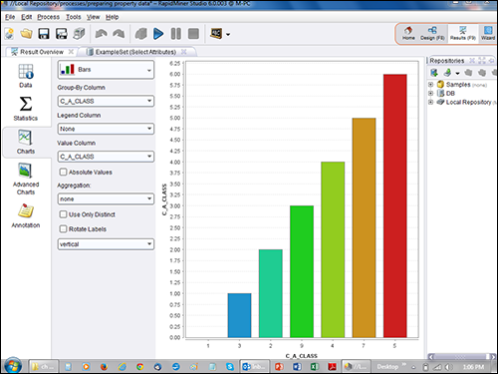
Task: Click the Redo arrow icon
Action: click(119, 34)
